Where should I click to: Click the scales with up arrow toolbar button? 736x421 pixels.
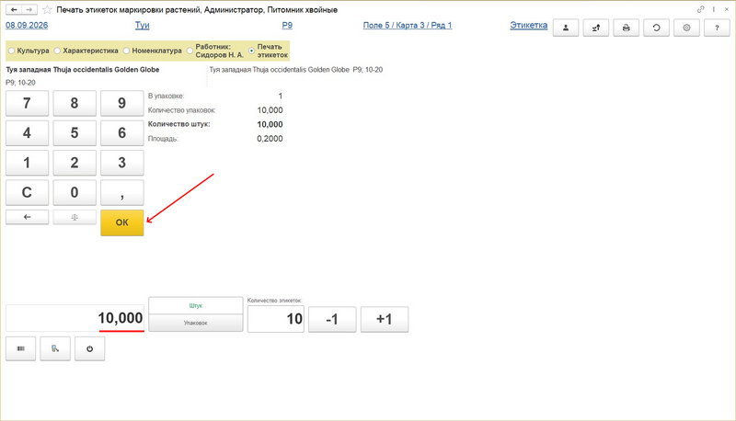coord(595,28)
